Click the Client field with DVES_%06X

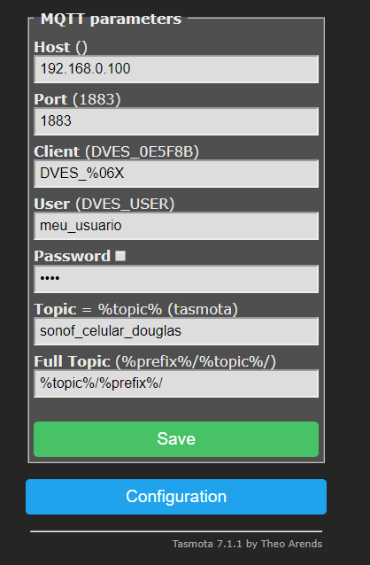click(x=176, y=174)
